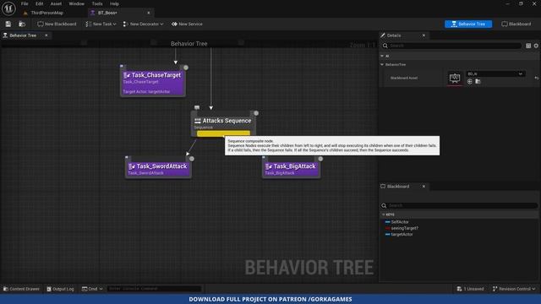Select the seeingTarget? blackboard key
This screenshot has height=304, width=541.
(405, 228)
